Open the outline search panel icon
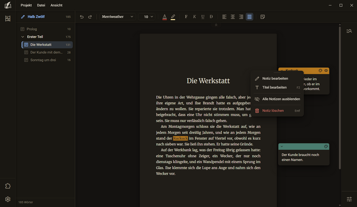Viewport: 357px width, 207px height. tap(349, 31)
